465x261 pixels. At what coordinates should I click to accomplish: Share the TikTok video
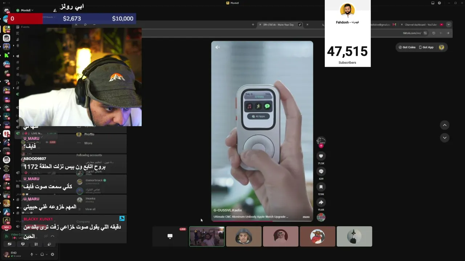click(321, 203)
